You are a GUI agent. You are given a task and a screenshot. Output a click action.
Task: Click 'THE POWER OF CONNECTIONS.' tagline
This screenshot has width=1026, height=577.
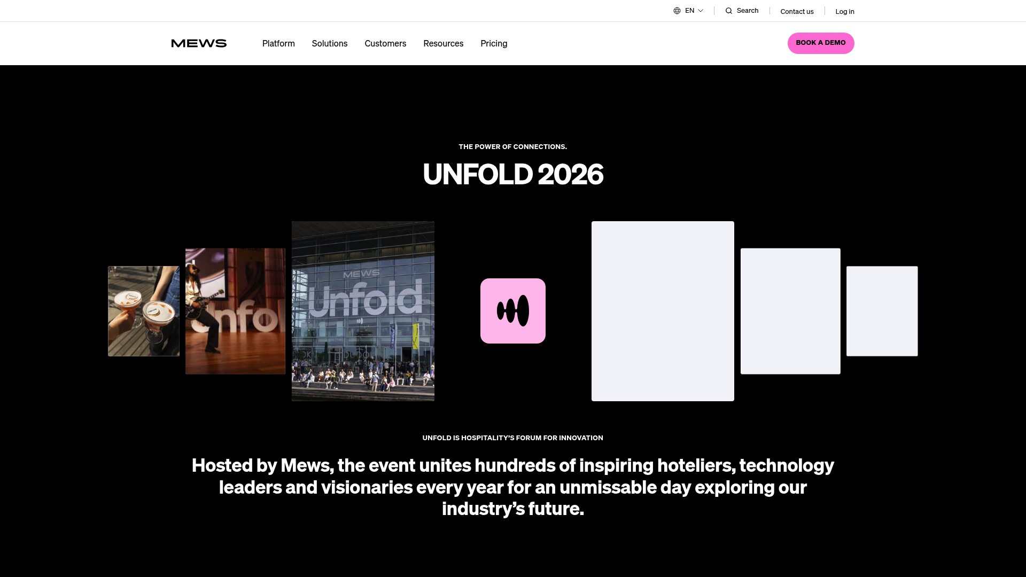pyautogui.click(x=513, y=146)
